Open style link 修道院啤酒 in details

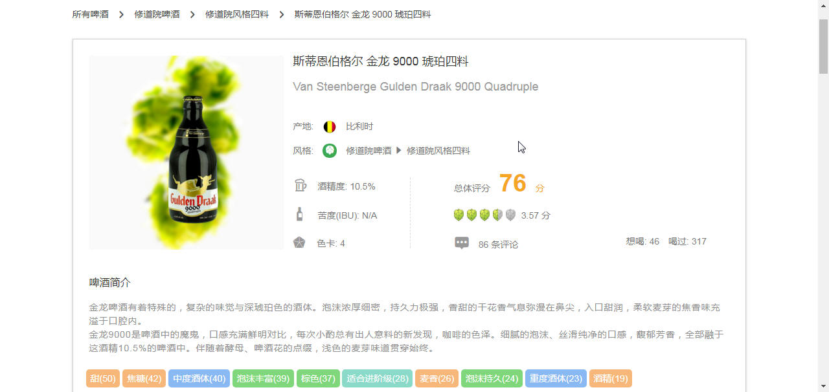(369, 151)
